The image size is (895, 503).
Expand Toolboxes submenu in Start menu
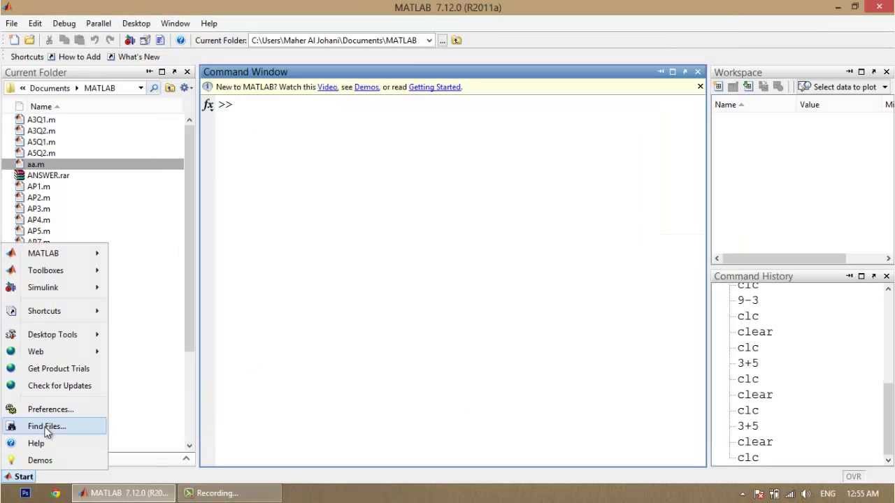(55, 270)
